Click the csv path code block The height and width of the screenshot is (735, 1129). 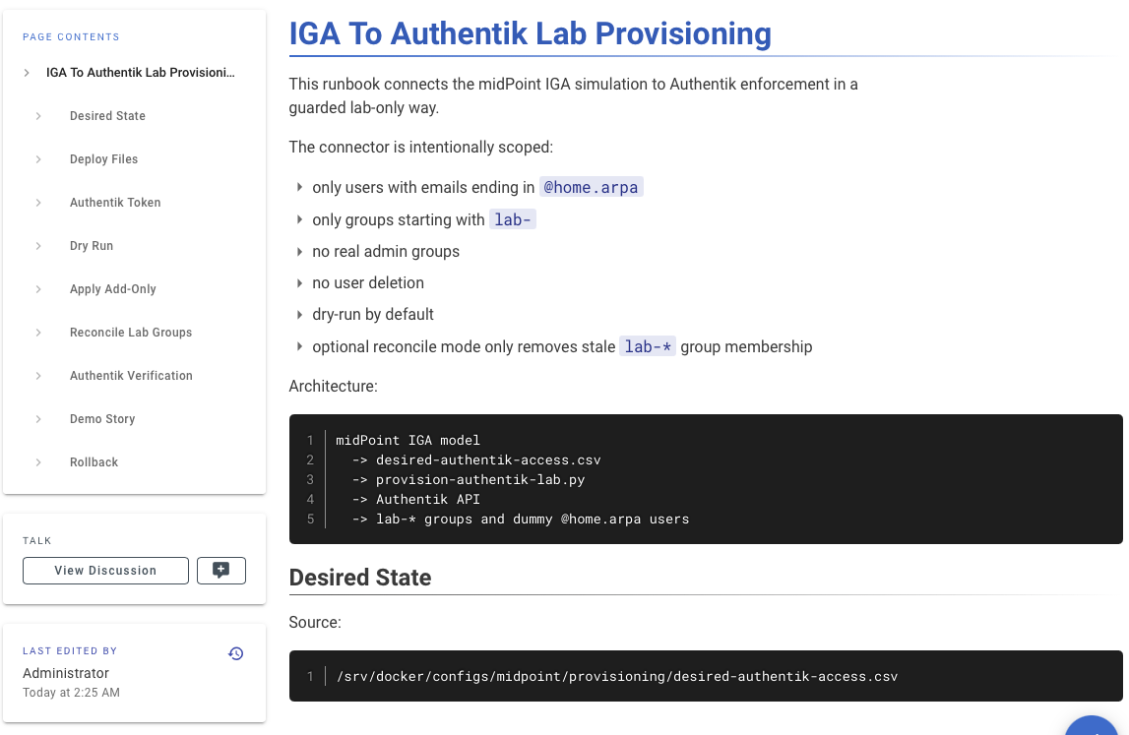click(706, 676)
